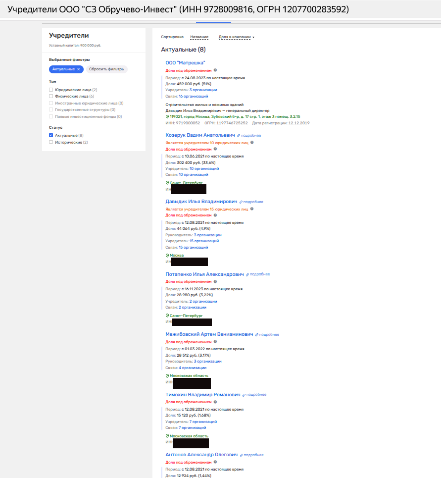Open the 'Доля в компании' sort dropdown
This screenshot has height=478, width=441.
(x=237, y=37)
